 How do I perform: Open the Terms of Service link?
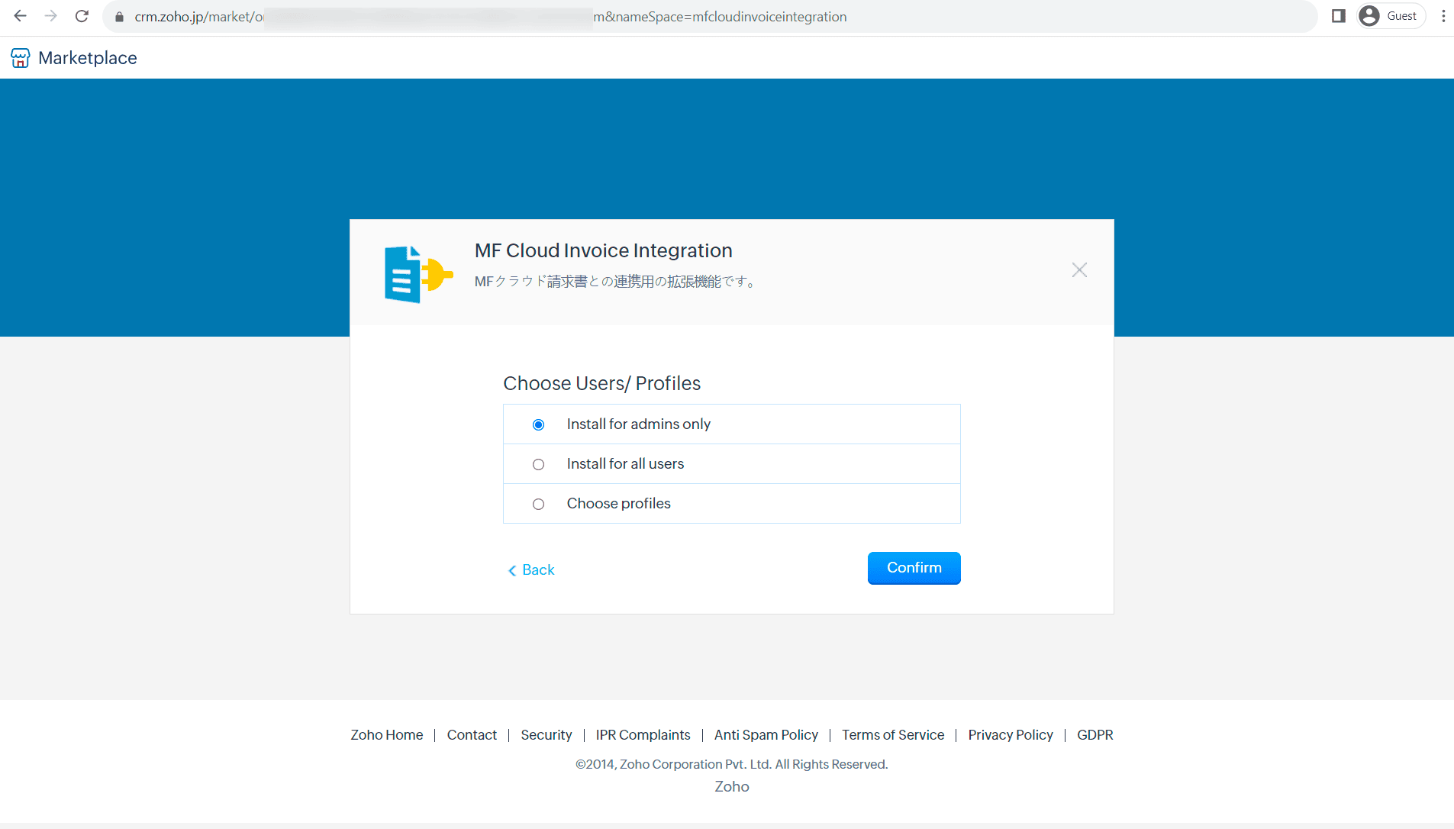tap(892, 735)
